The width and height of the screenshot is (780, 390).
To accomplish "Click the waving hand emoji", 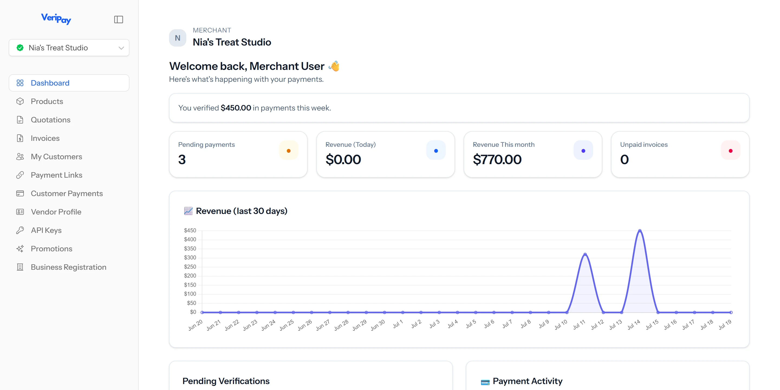I will point(334,66).
